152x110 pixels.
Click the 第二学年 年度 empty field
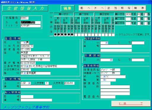click(x=128, y=19)
